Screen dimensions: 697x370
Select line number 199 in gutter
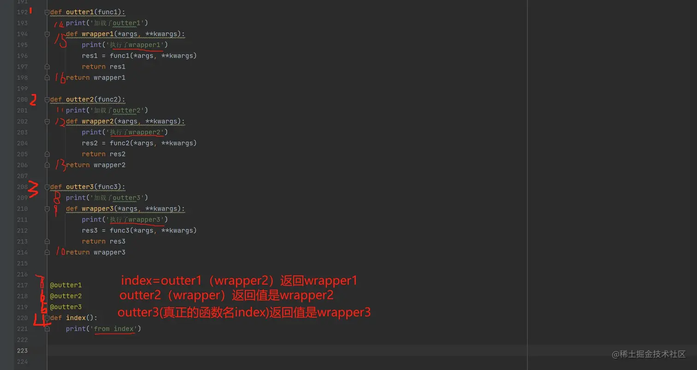tap(22, 88)
